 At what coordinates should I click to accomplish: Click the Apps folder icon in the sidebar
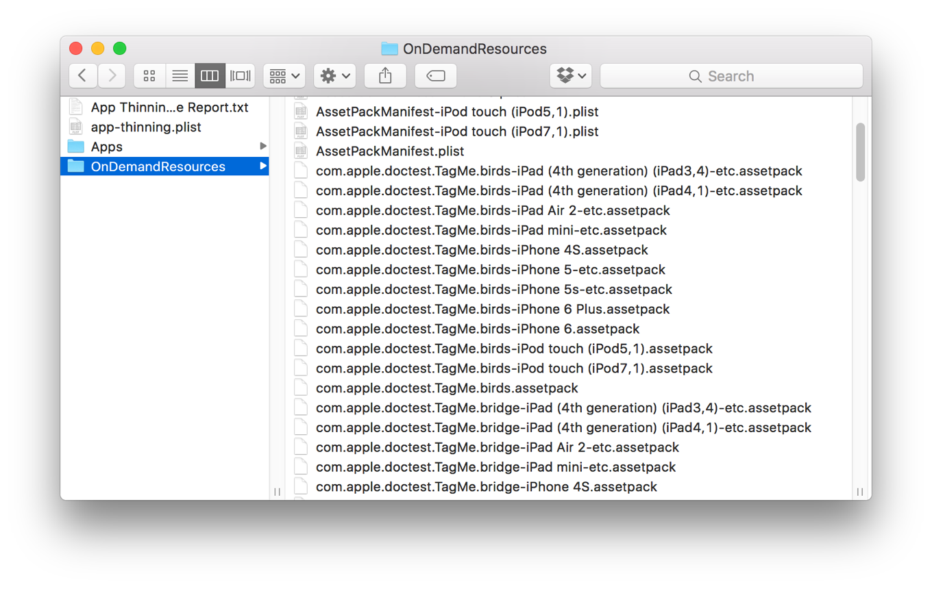tap(75, 146)
